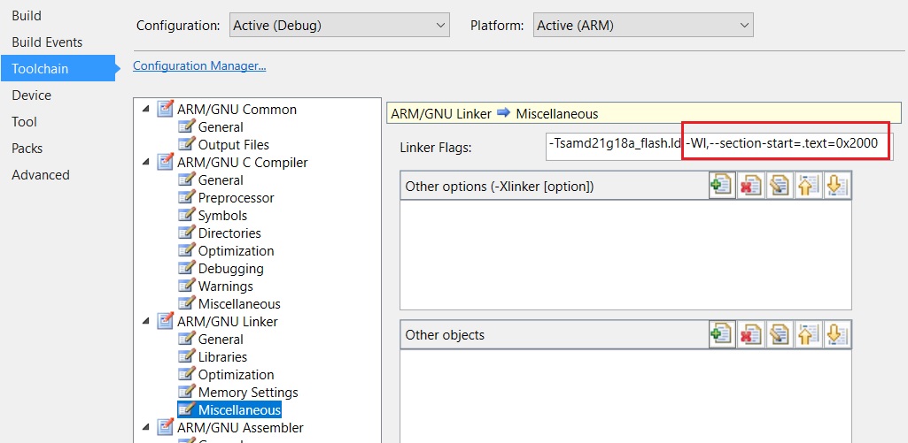Viewport: 908px width, 443px height.
Task: Select the ARM/GNU Linker node label
Action: pos(228,321)
